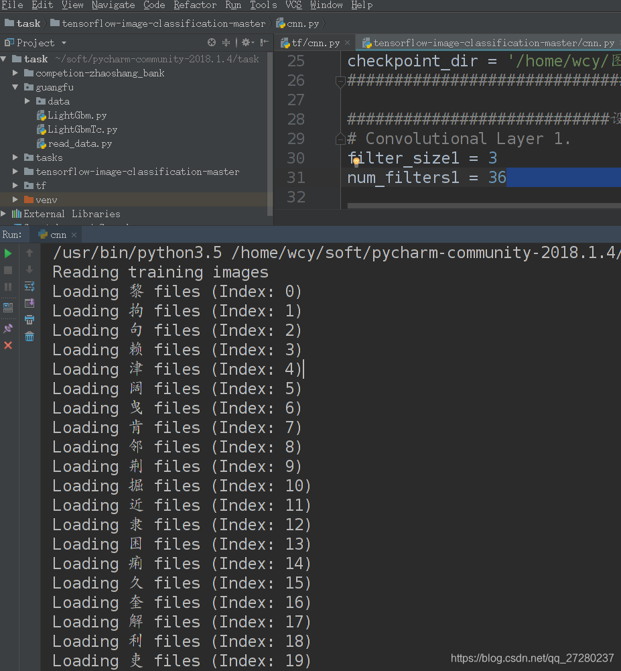Click the green Run button in Run panel
621x671 pixels.
[x=7, y=253]
